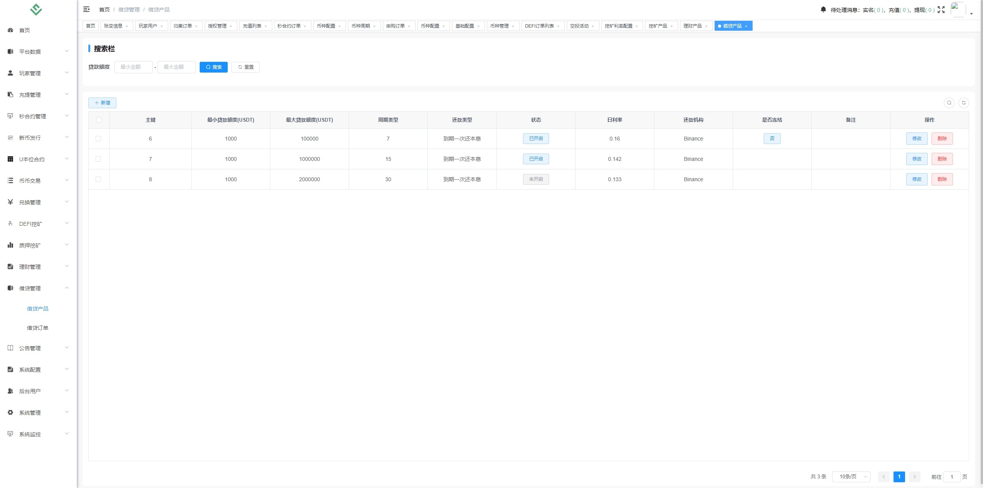Screen dimensions: 983x488
Task: Click 修改 for row with 主键 6
Action: [917, 139]
